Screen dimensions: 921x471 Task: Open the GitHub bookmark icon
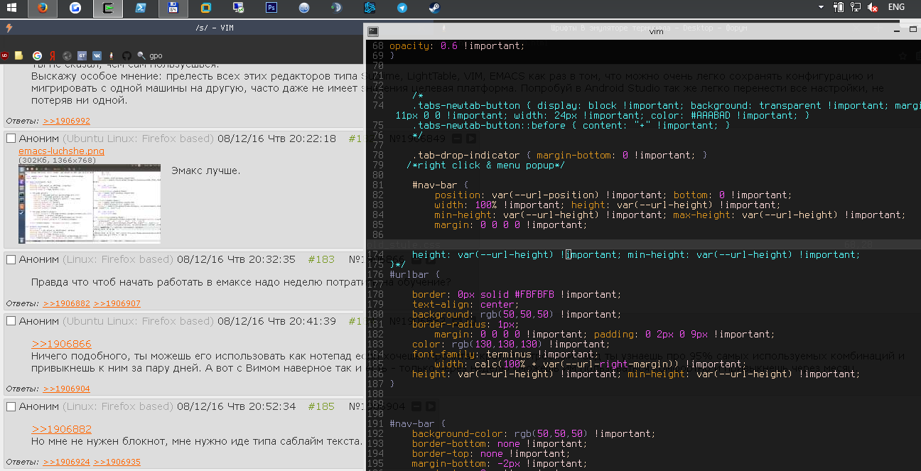126,55
